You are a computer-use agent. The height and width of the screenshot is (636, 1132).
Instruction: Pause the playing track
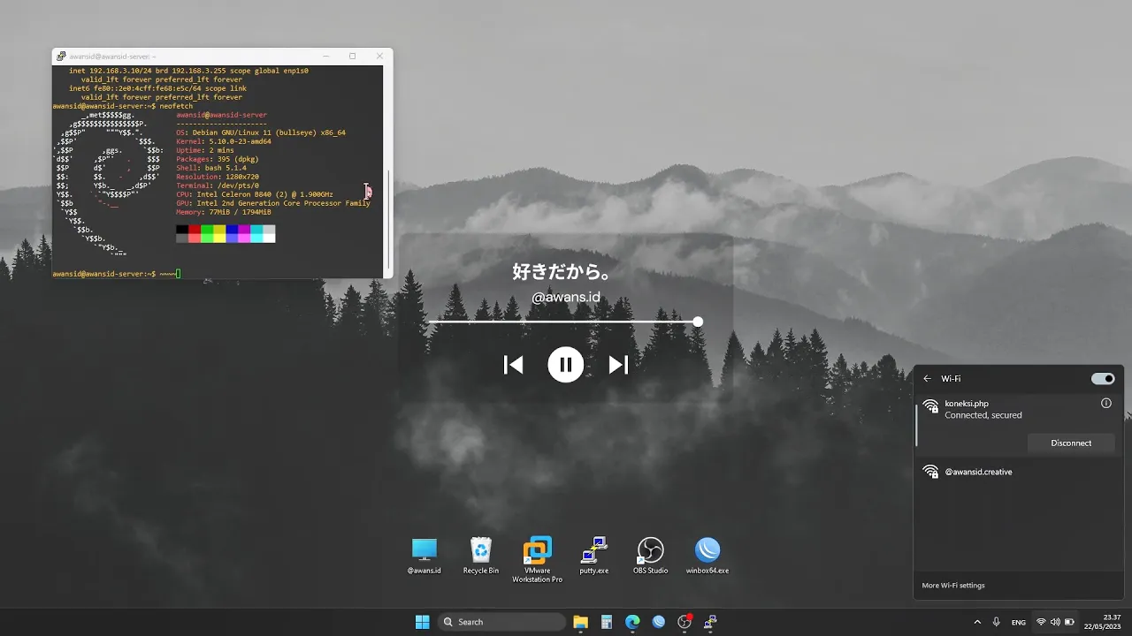pos(565,364)
